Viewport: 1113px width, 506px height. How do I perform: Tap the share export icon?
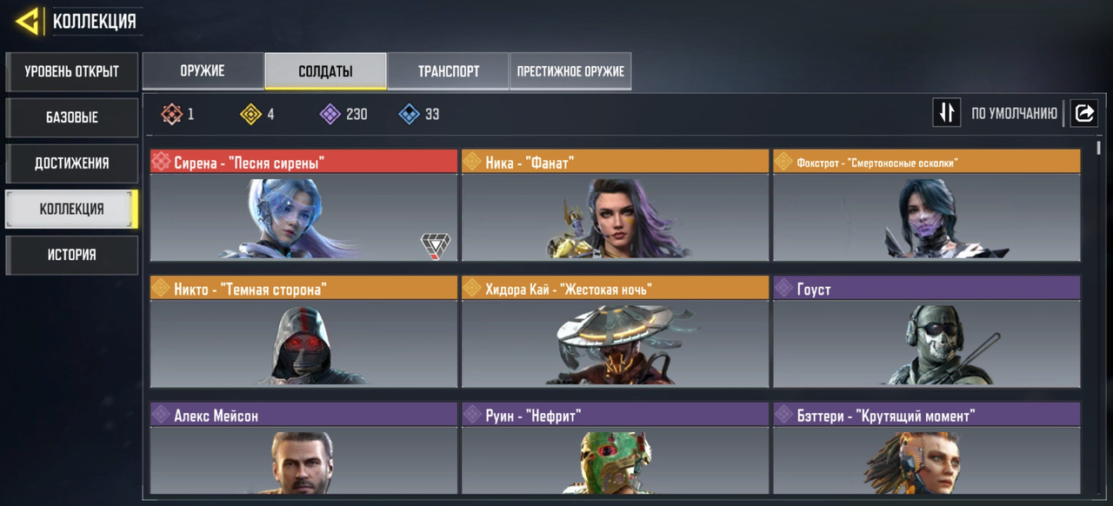tap(1084, 113)
